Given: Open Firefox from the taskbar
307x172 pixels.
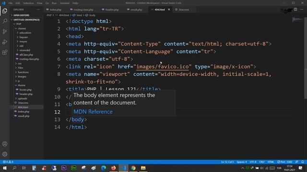Looking at the screenshot, I should click(113, 168).
